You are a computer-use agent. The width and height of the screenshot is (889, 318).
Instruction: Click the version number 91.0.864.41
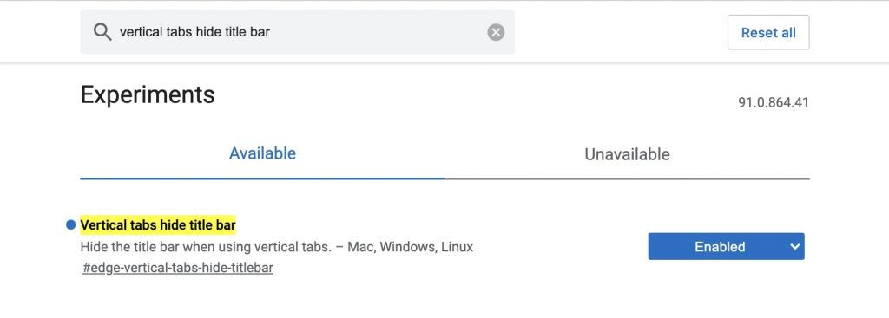[774, 102]
